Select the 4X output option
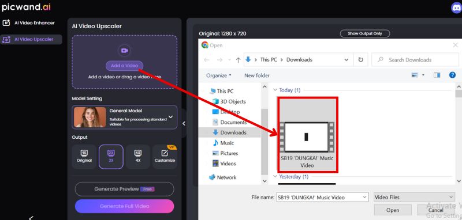This screenshot has height=220, width=462. pos(138,157)
